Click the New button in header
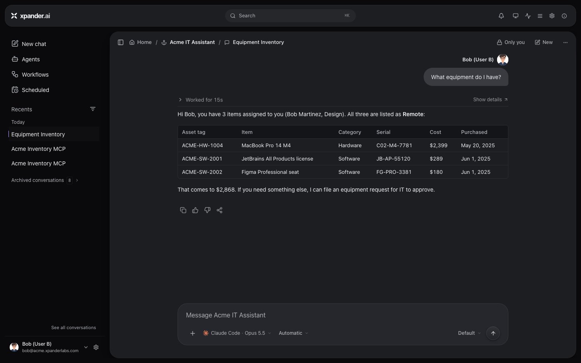 543,42
